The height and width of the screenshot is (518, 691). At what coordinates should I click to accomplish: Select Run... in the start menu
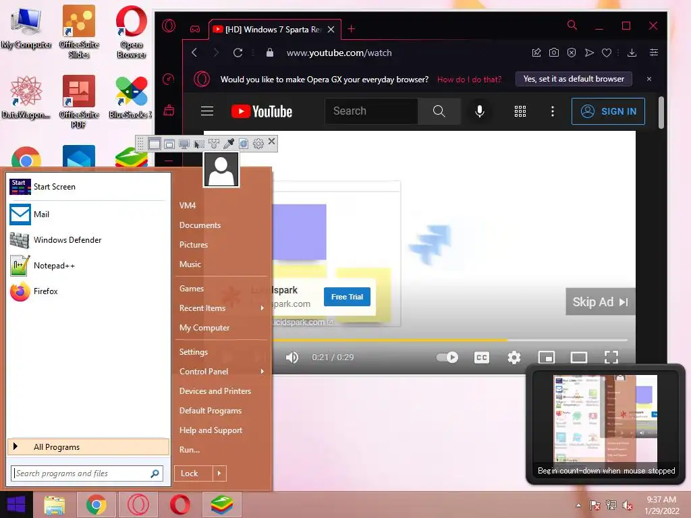[190, 450]
